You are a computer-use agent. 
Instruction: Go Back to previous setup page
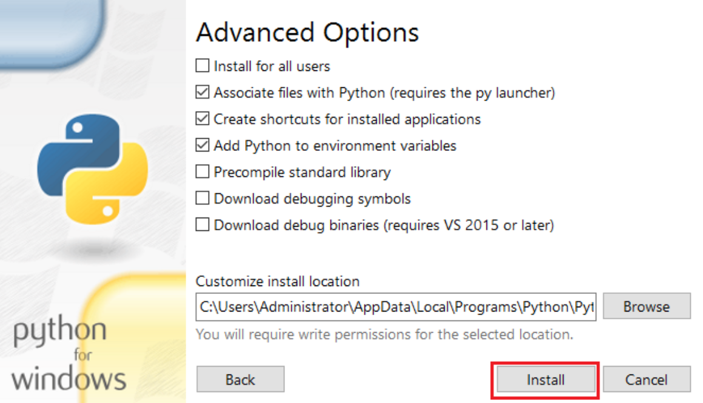pos(240,380)
